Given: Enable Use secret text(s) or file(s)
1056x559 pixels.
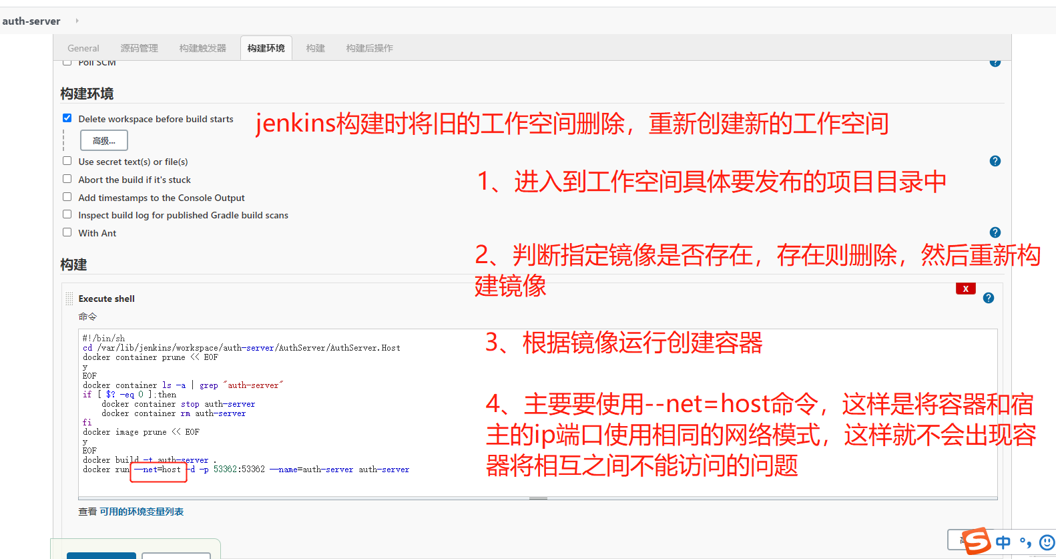Looking at the screenshot, I should click(x=67, y=161).
